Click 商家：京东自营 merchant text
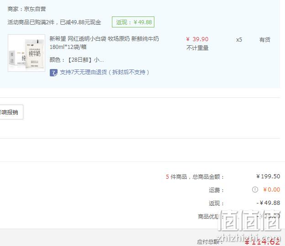The width and height of the screenshot is (285, 246). click(26, 9)
